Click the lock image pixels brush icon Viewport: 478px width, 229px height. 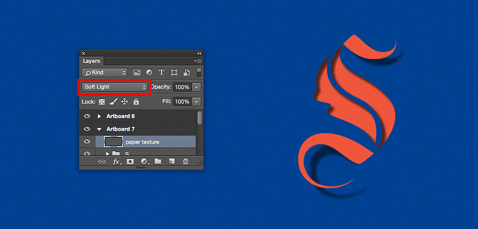click(113, 102)
